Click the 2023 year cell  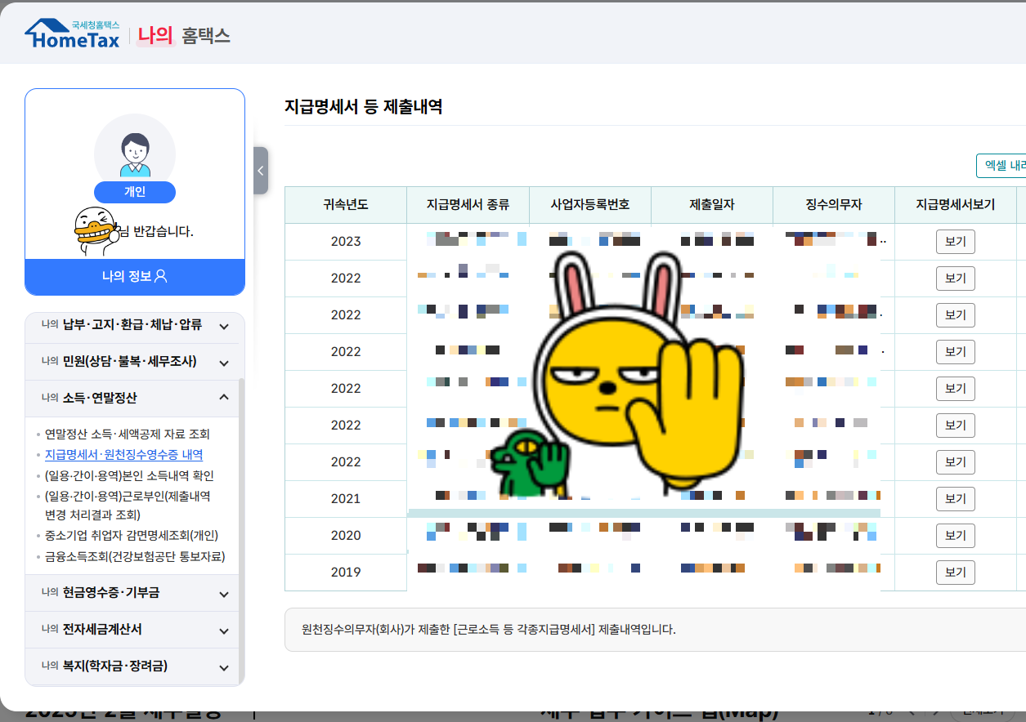click(346, 242)
